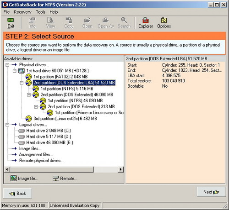The width and height of the screenshot is (229, 210).
Task: Click the LBA start value 4 096 575
Action: tap(171, 75)
